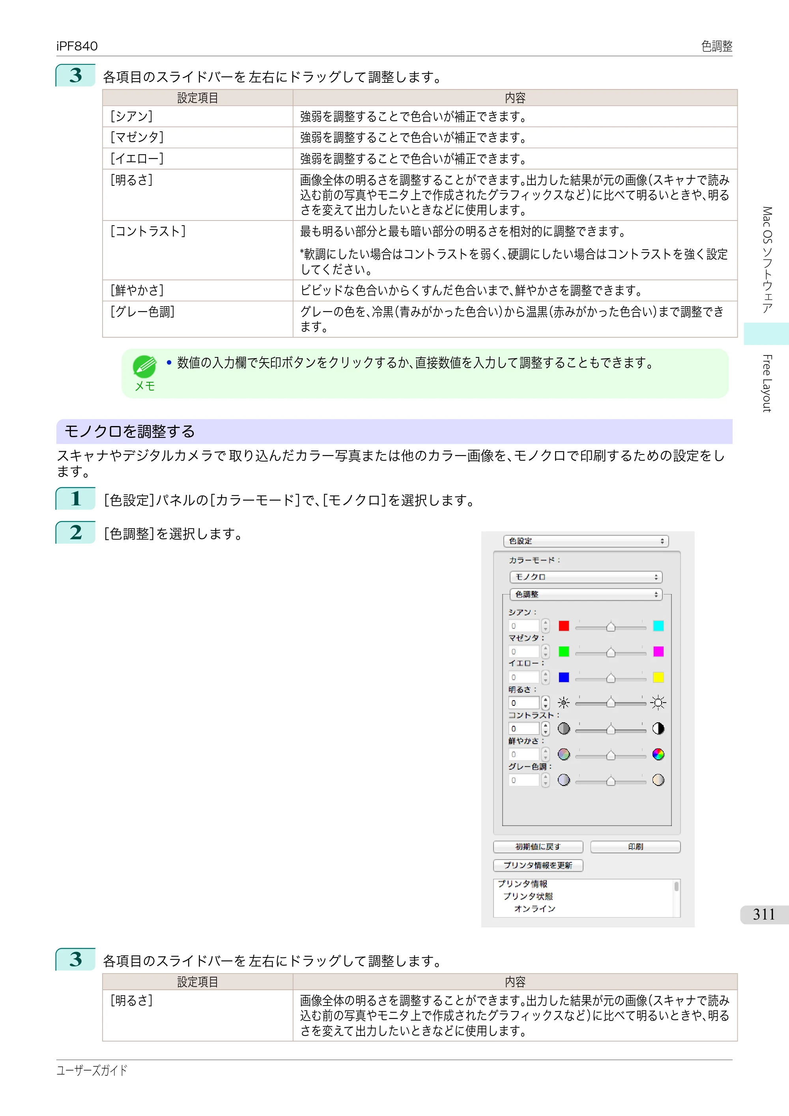This screenshot has height=1116, width=789.
Task: Click the blue swatch beside イエロー slider
Action: [x=563, y=678]
